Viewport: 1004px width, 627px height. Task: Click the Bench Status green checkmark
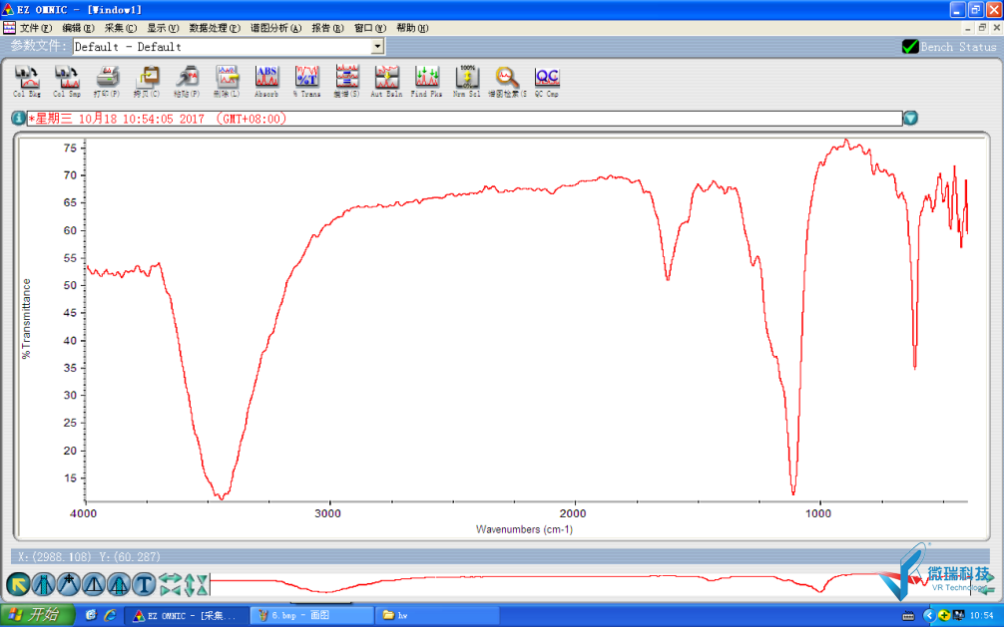(x=910, y=47)
